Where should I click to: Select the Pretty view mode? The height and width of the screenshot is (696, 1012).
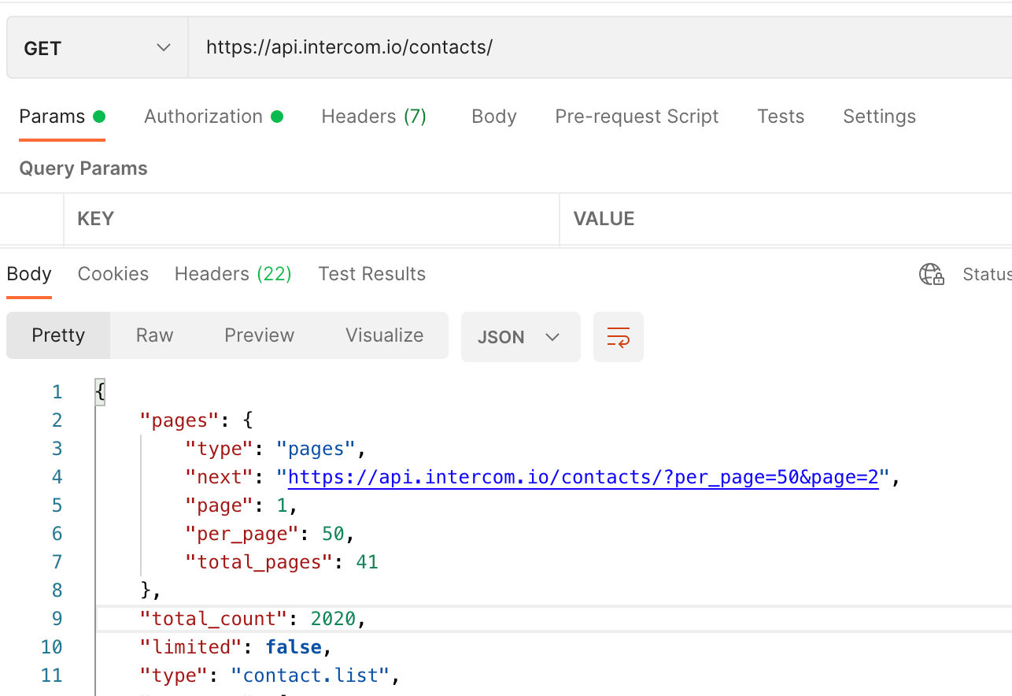[x=58, y=335]
